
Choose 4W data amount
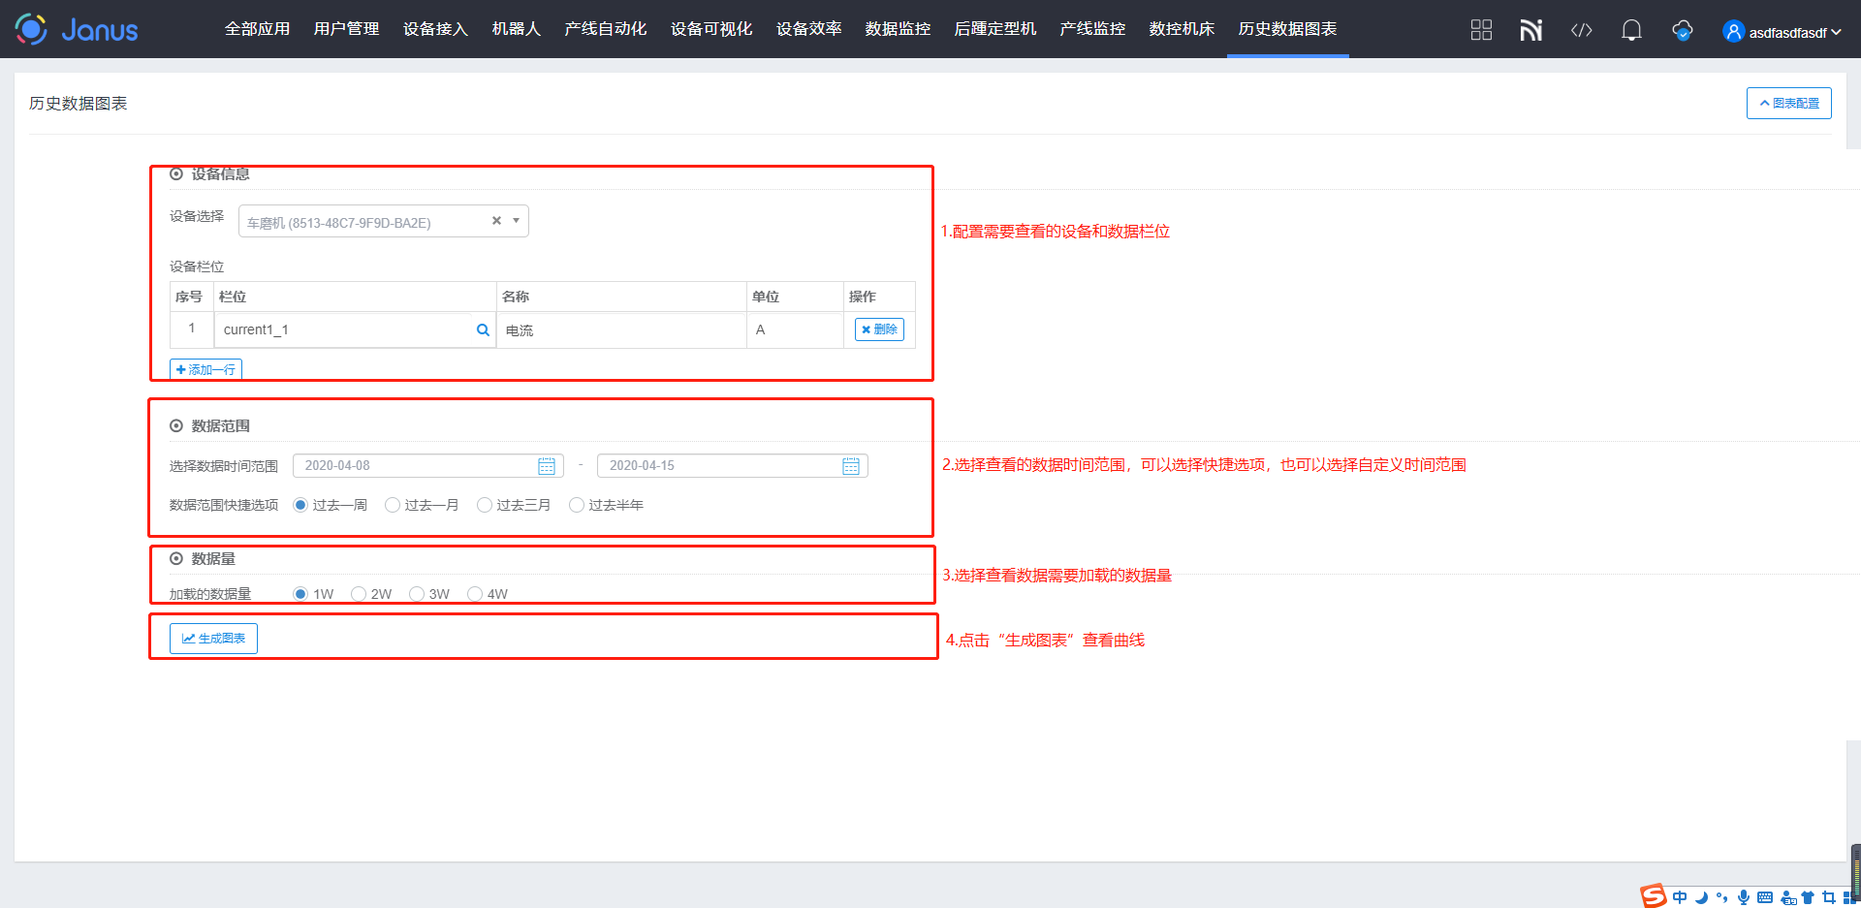475,594
